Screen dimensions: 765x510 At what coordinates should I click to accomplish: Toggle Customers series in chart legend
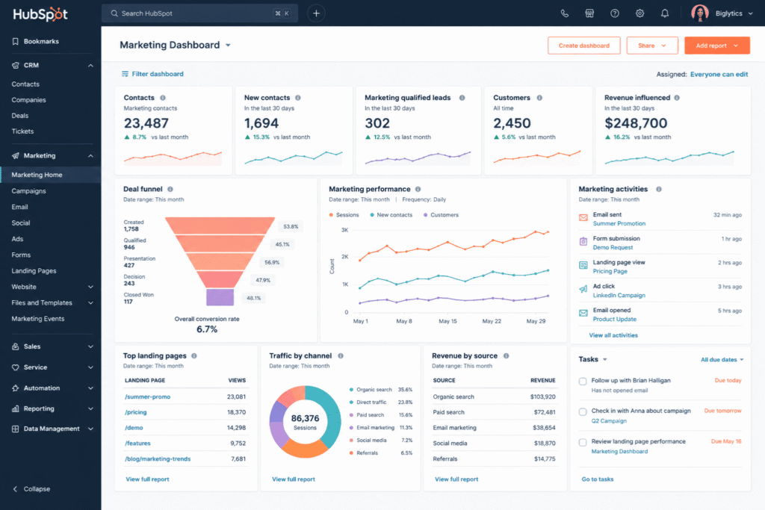(x=441, y=215)
